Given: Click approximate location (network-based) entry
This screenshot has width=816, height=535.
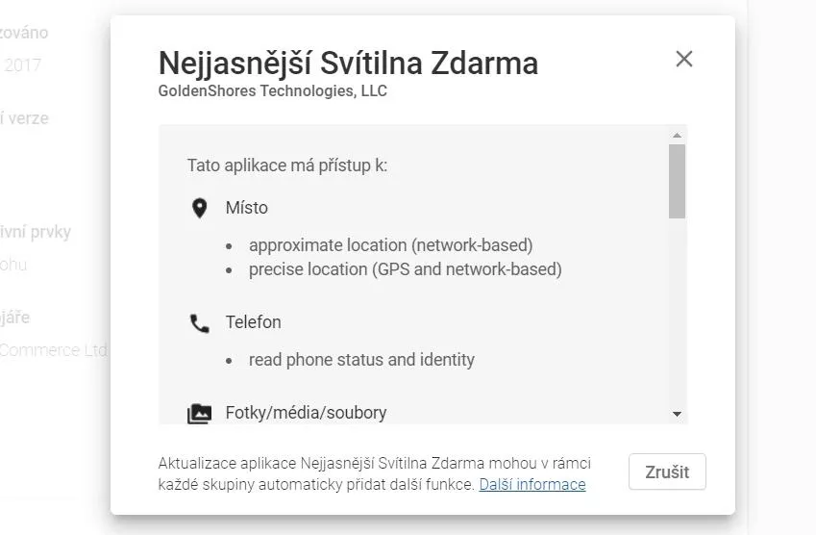Looking at the screenshot, I should (x=391, y=245).
